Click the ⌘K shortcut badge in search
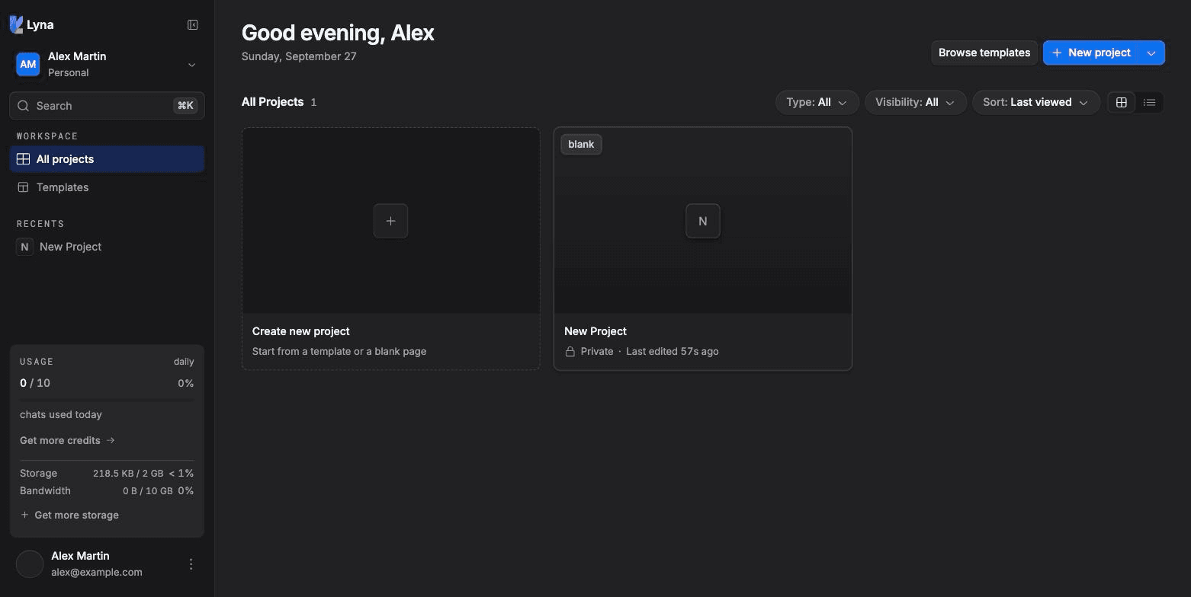1191x597 pixels. point(185,106)
